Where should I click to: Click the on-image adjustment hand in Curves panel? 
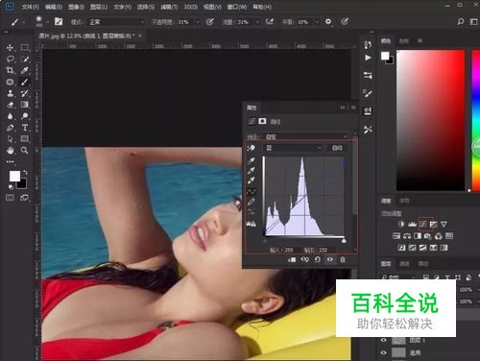pyautogui.click(x=252, y=148)
